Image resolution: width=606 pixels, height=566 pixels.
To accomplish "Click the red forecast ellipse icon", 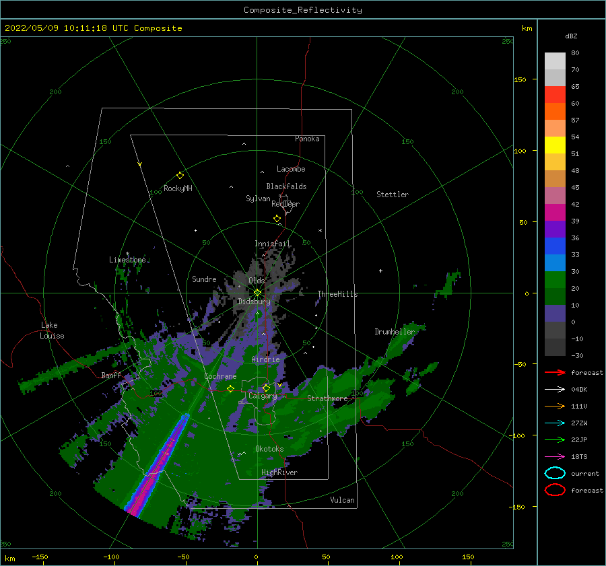I will tap(555, 490).
